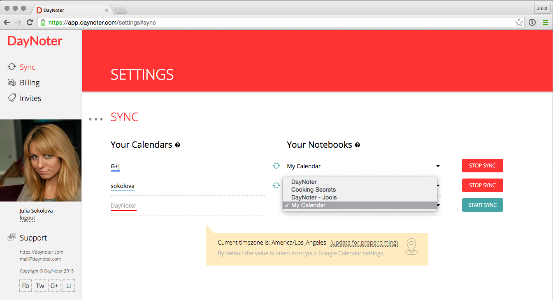Open the Support section
553x300 pixels.
(33, 238)
